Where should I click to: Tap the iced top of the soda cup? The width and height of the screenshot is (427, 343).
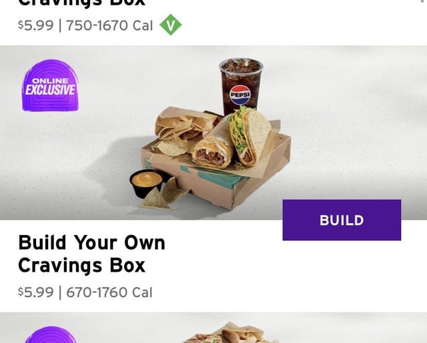241,66
